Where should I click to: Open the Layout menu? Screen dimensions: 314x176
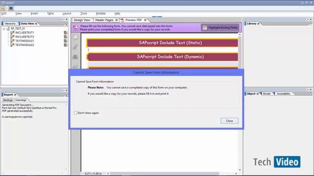[x=67, y=13]
